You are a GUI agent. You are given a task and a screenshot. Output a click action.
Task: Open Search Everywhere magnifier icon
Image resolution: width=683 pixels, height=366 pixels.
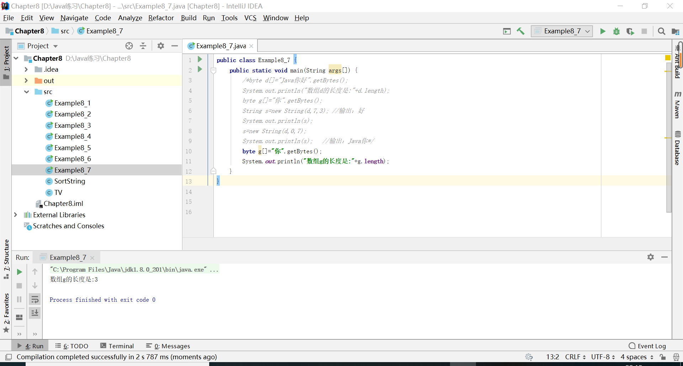click(661, 31)
